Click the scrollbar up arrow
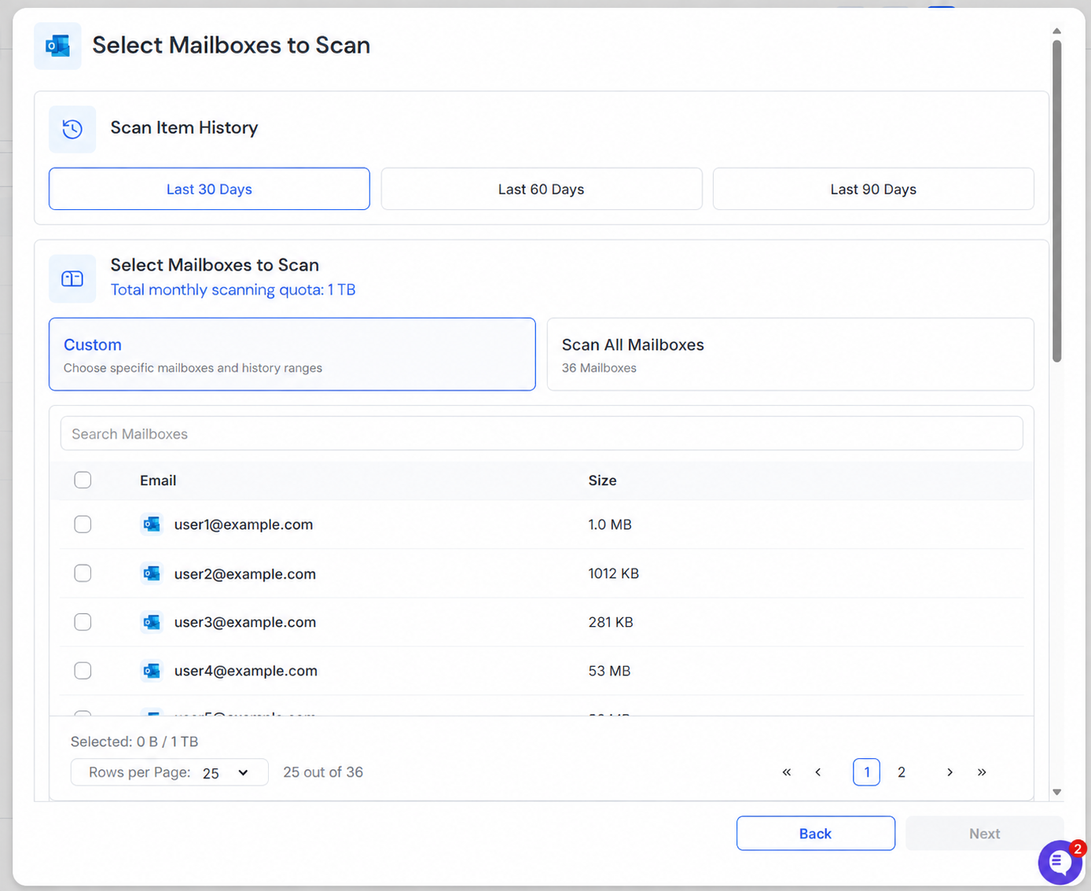The width and height of the screenshot is (1091, 891). pos(1057,31)
